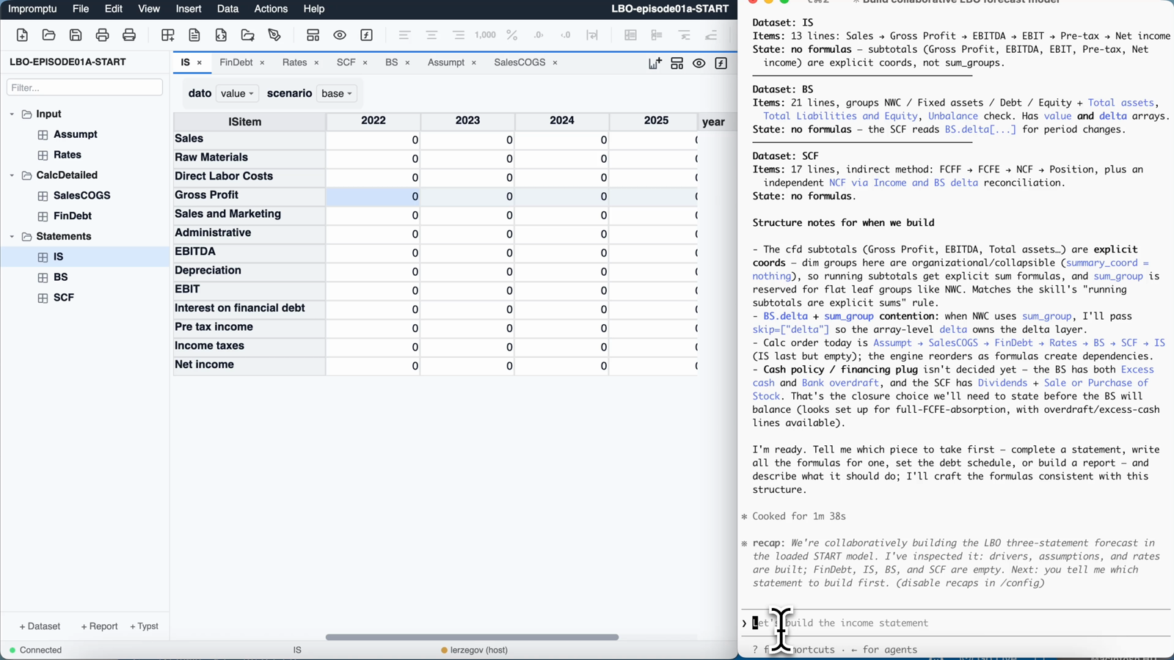Select FinDebt in the sidebar tree
Viewport: 1174px width, 660px height.
[x=73, y=216]
